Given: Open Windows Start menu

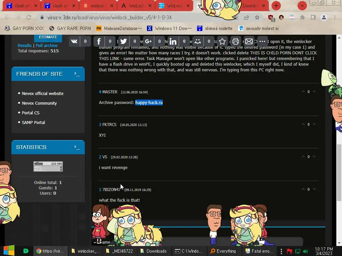Looking at the screenshot, I should click(x=9, y=251).
